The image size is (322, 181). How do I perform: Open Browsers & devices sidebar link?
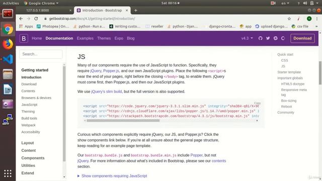click(36, 98)
